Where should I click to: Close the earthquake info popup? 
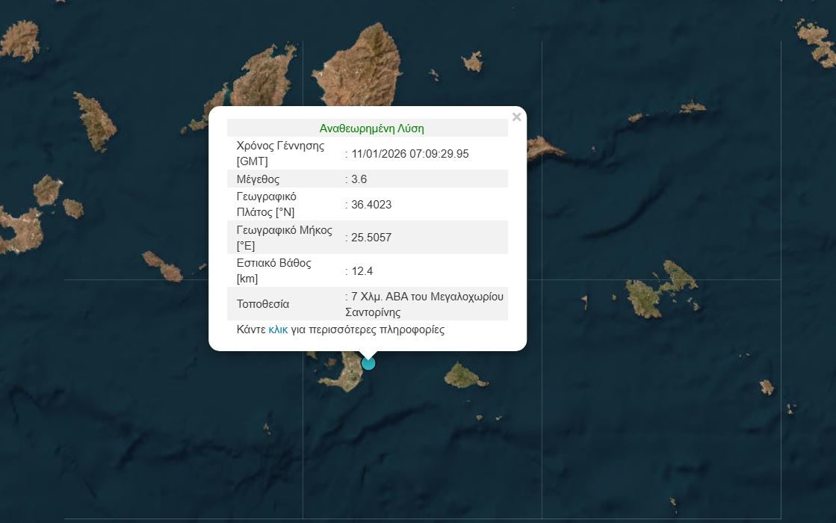pos(516,117)
